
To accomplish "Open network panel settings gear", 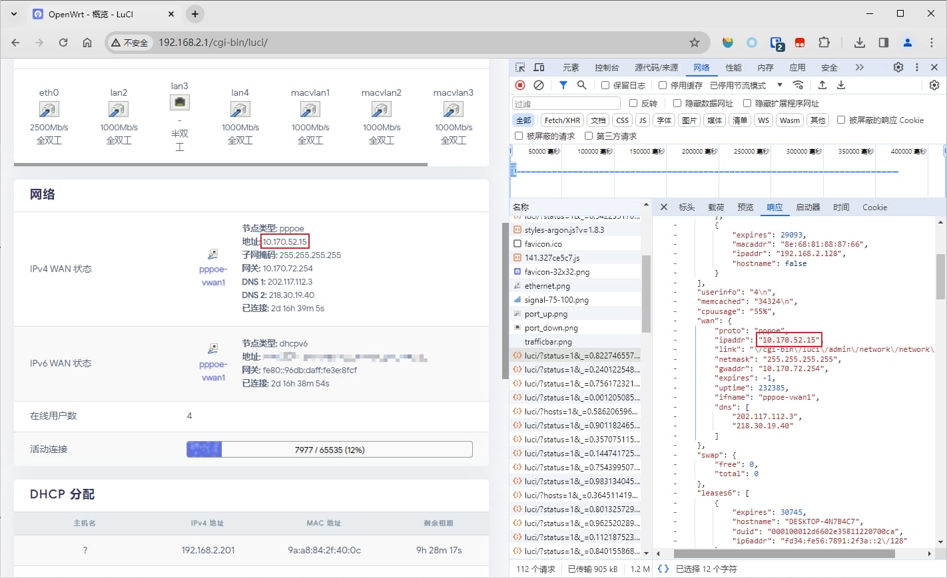I will pyautogui.click(x=934, y=85).
